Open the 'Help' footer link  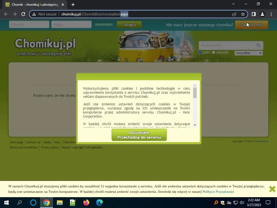pos(57,142)
